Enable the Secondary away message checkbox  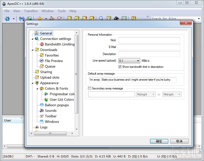tap(89, 88)
